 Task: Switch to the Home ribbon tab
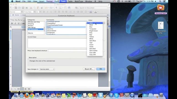coord(16,15)
